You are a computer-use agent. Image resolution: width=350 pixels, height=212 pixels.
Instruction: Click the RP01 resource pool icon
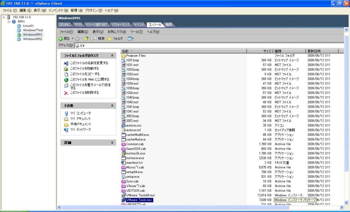(x=14, y=21)
